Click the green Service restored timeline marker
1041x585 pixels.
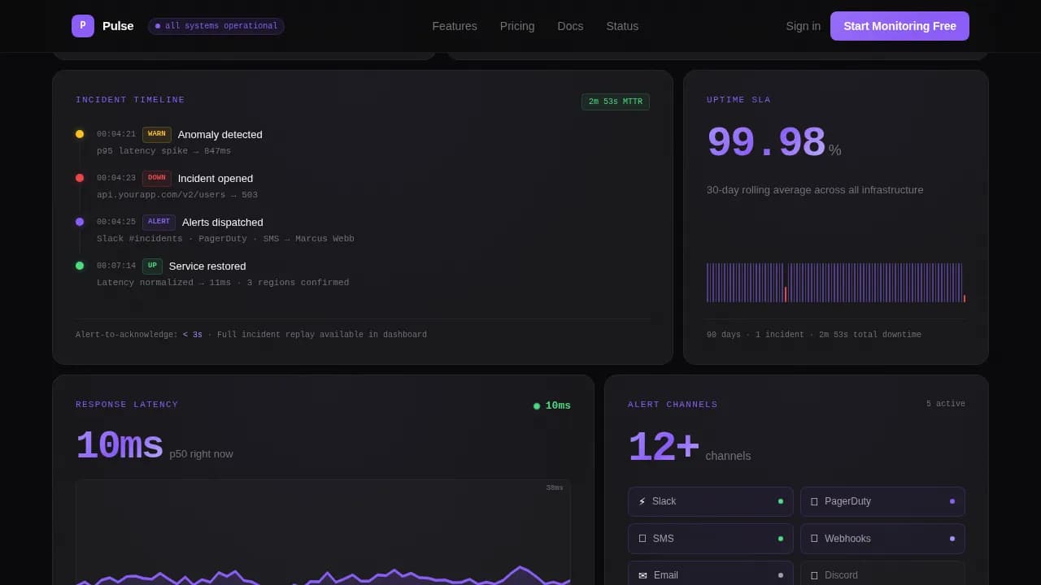pyautogui.click(x=79, y=266)
